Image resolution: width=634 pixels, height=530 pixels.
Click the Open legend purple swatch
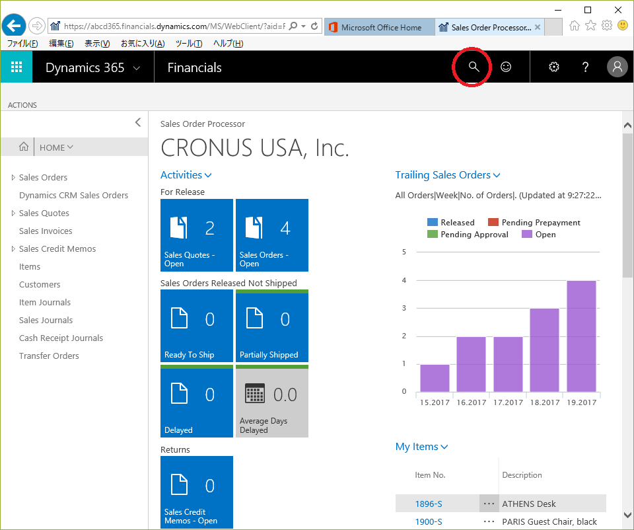coord(526,235)
